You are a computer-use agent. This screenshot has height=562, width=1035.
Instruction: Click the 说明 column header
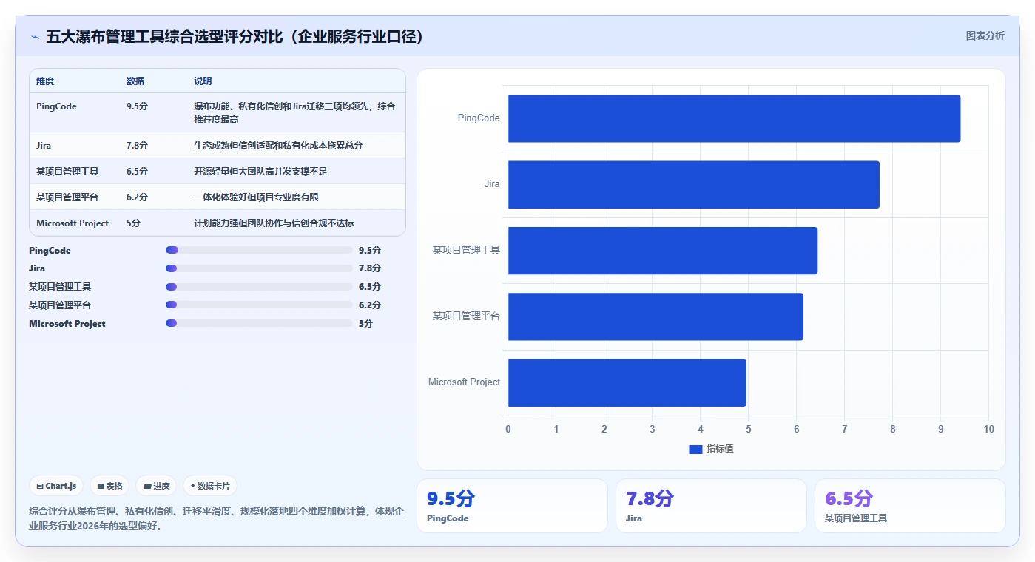click(x=203, y=81)
